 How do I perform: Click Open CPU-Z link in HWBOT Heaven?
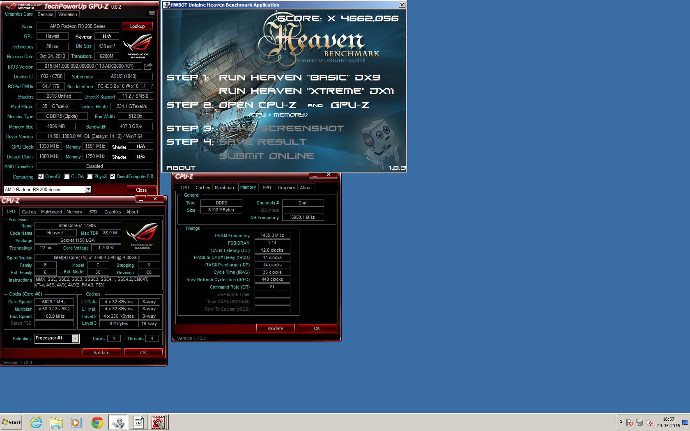click(x=258, y=105)
